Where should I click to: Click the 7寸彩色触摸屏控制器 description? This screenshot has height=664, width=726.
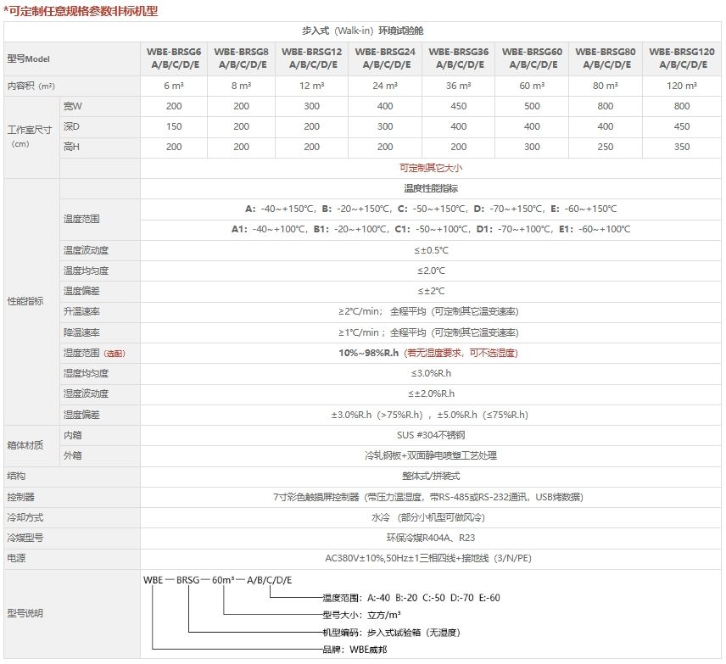(431, 497)
